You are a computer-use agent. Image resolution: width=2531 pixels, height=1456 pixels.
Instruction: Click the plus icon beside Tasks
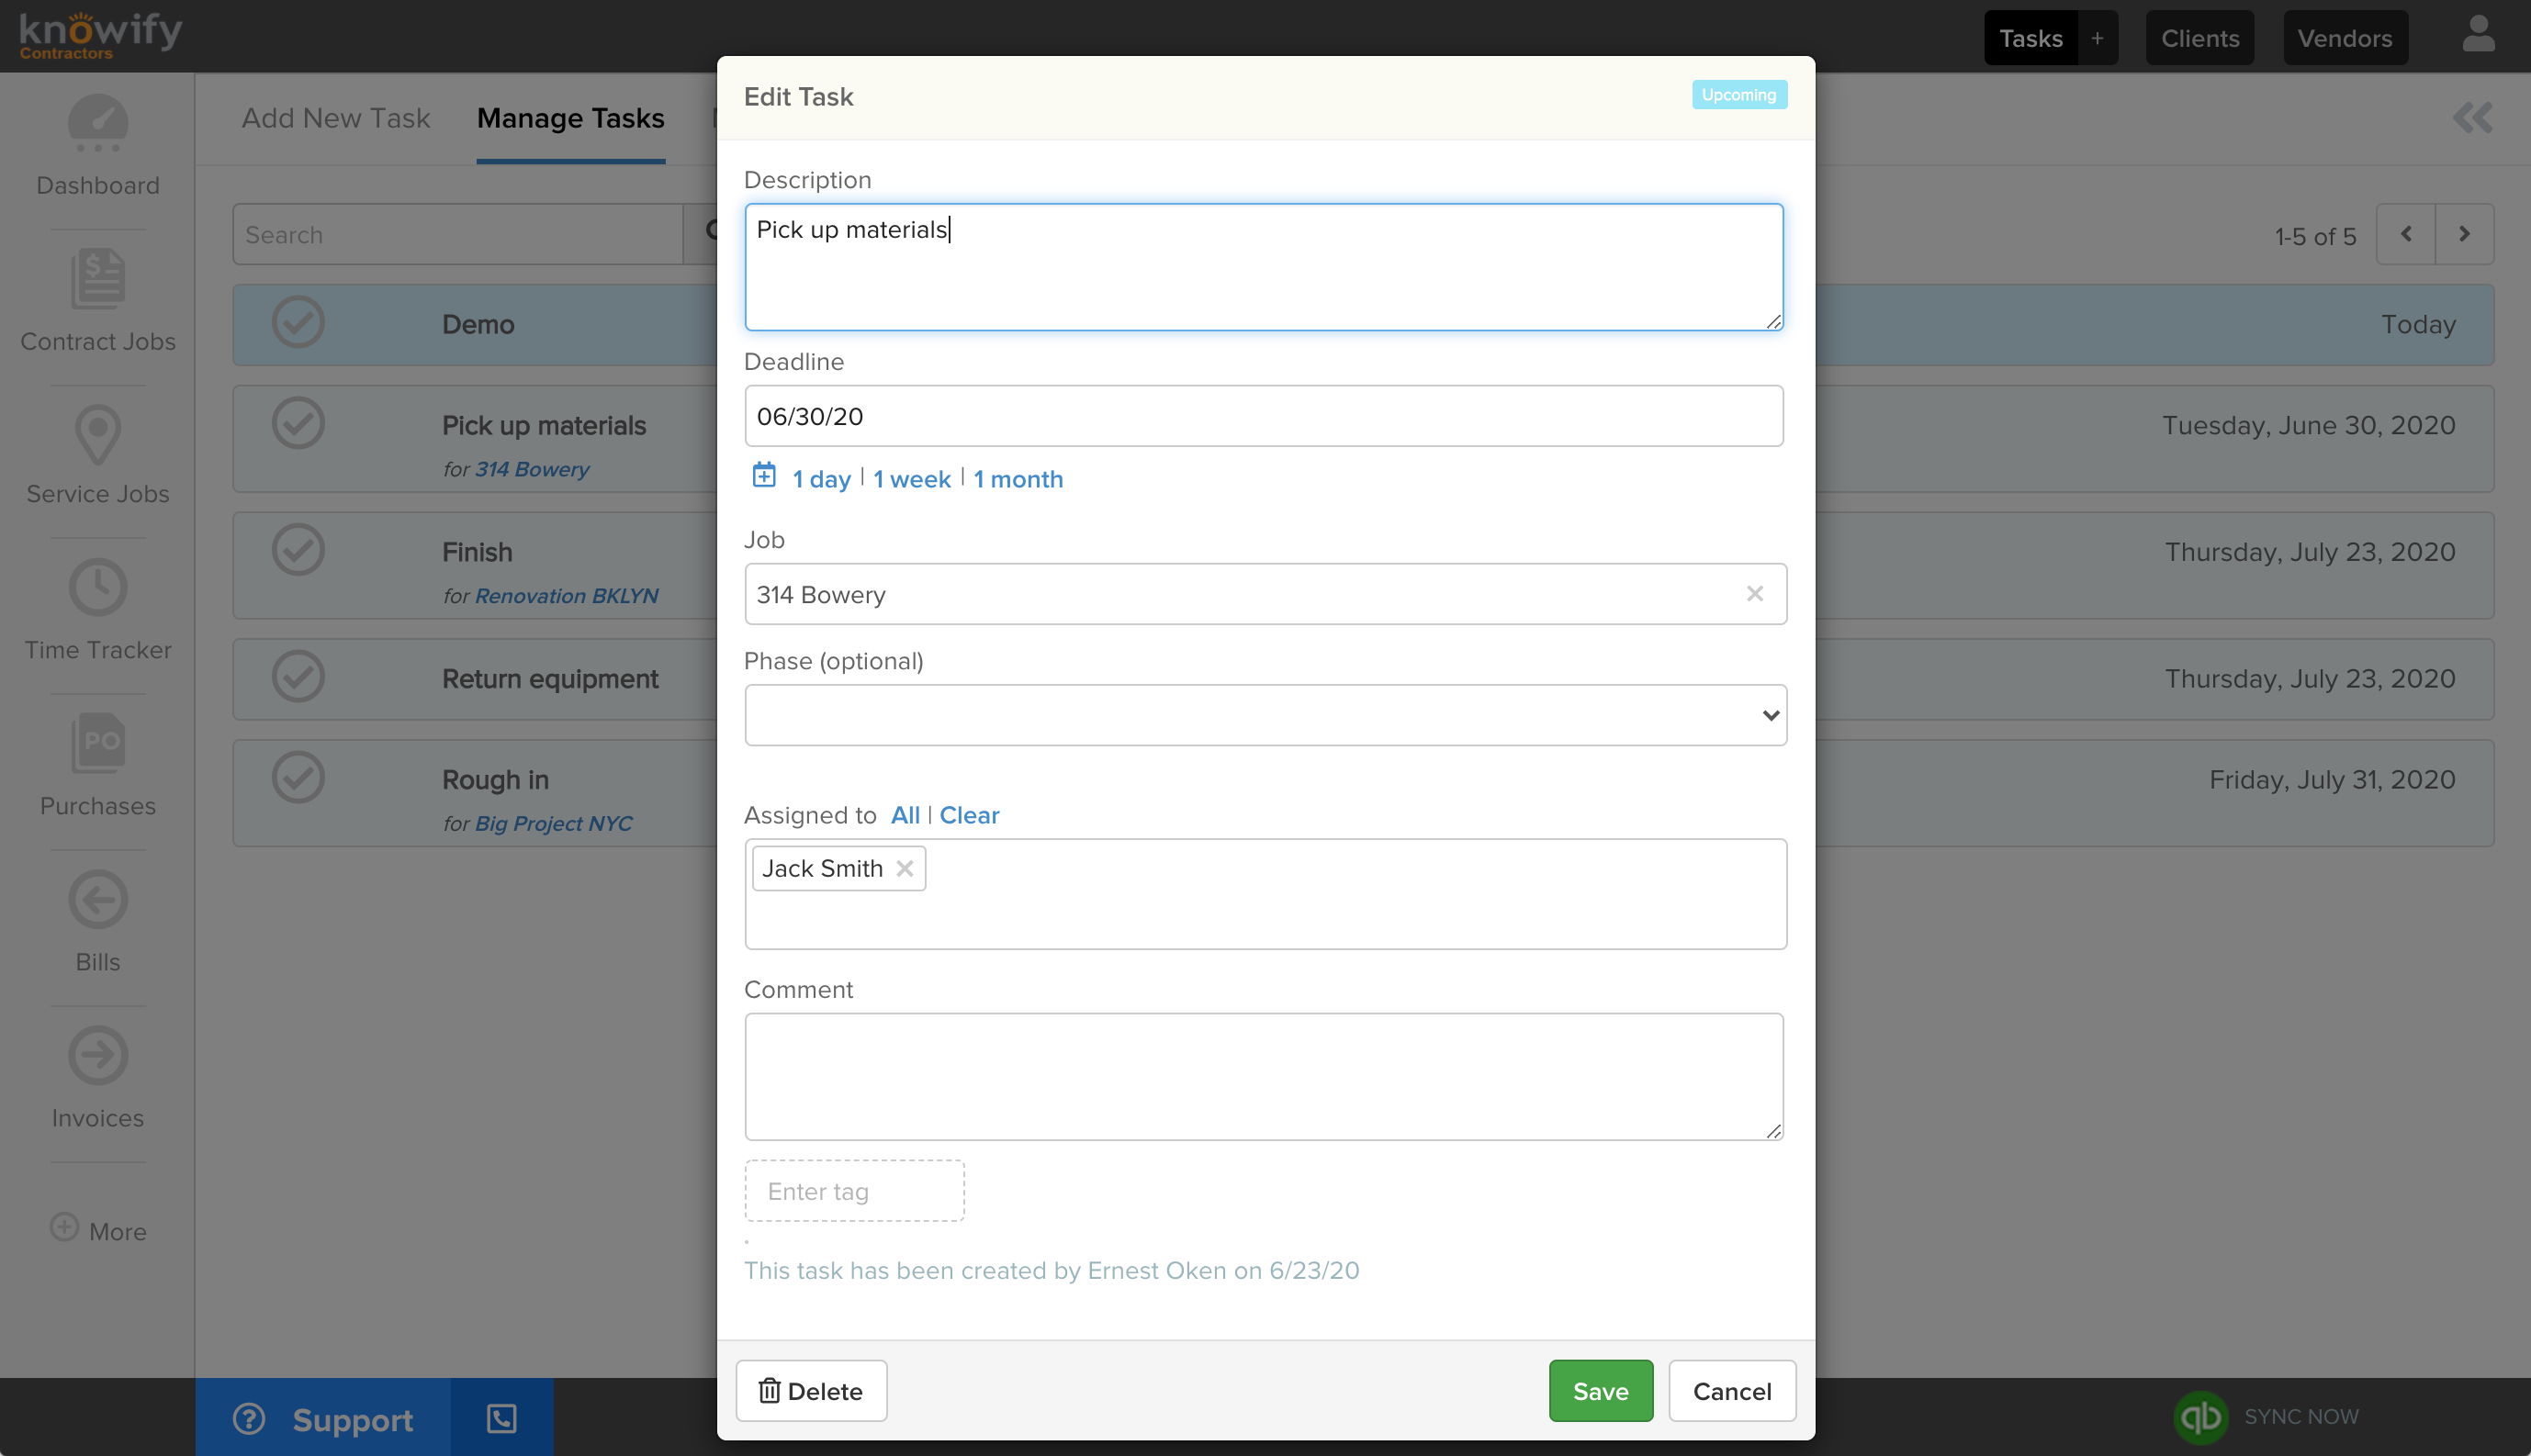click(x=2097, y=38)
